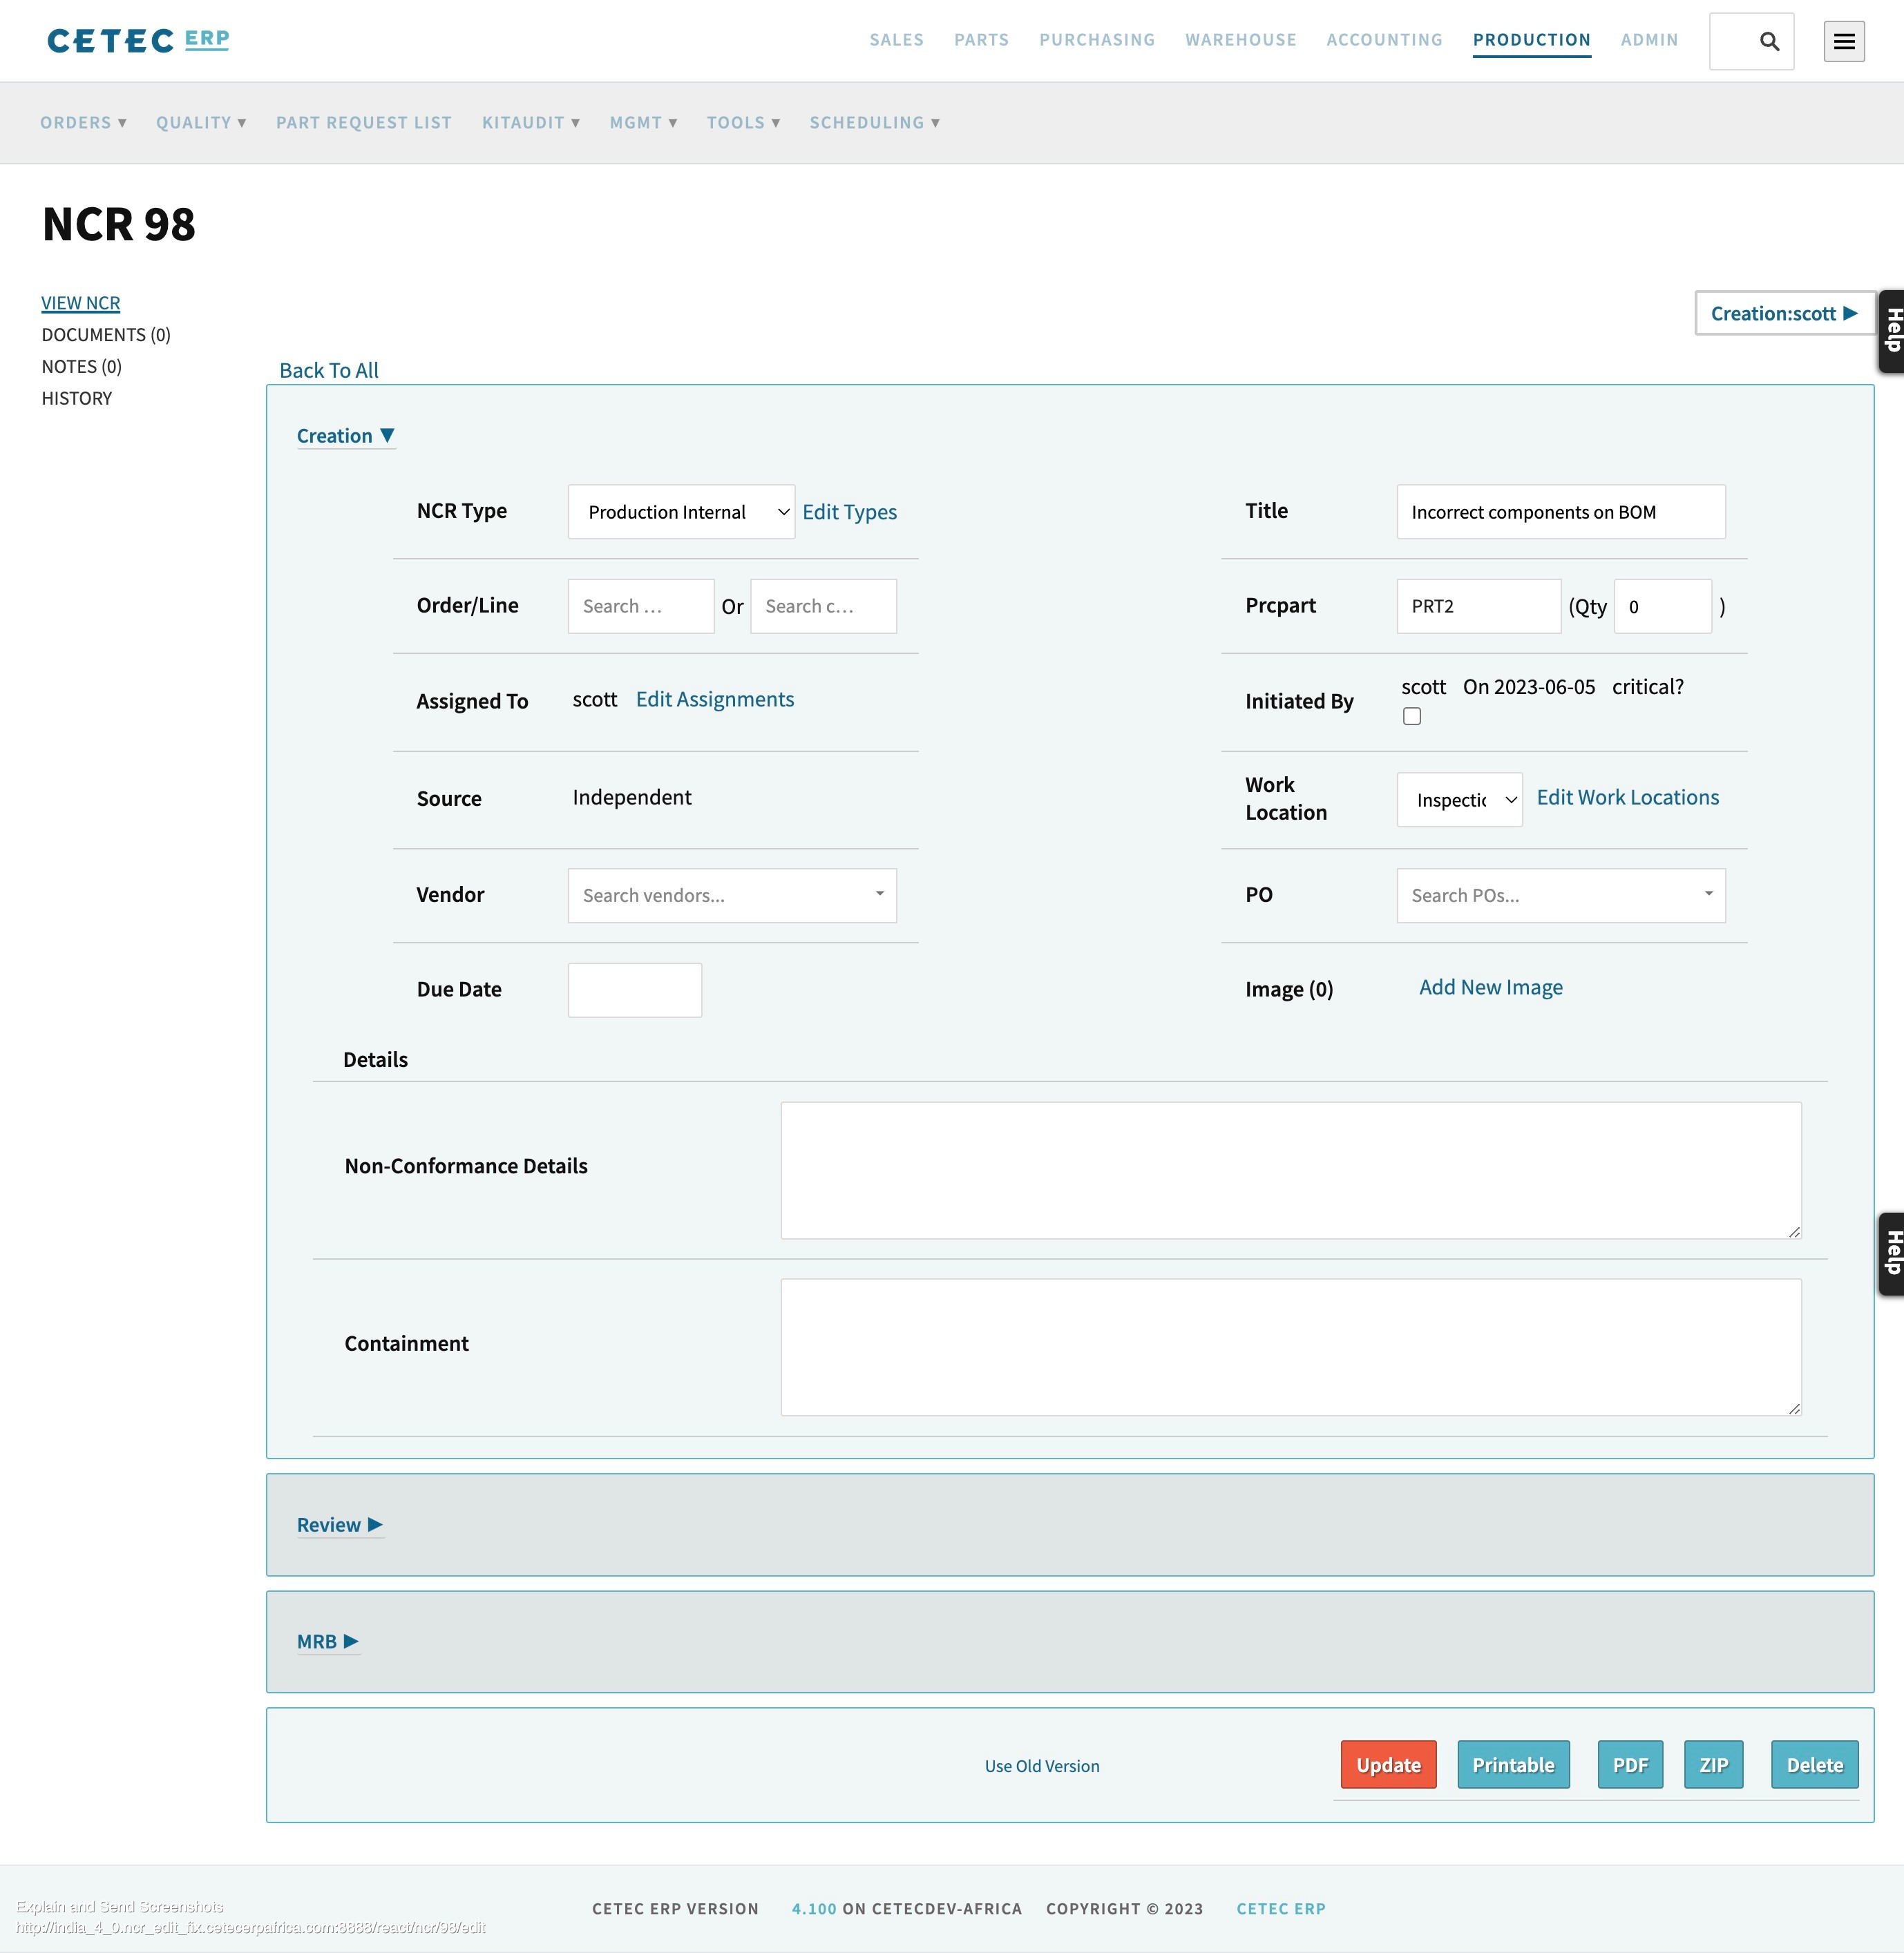Click the Update button
The height and width of the screenshot is (1953, 1904).
(x=1387, y=1764)
